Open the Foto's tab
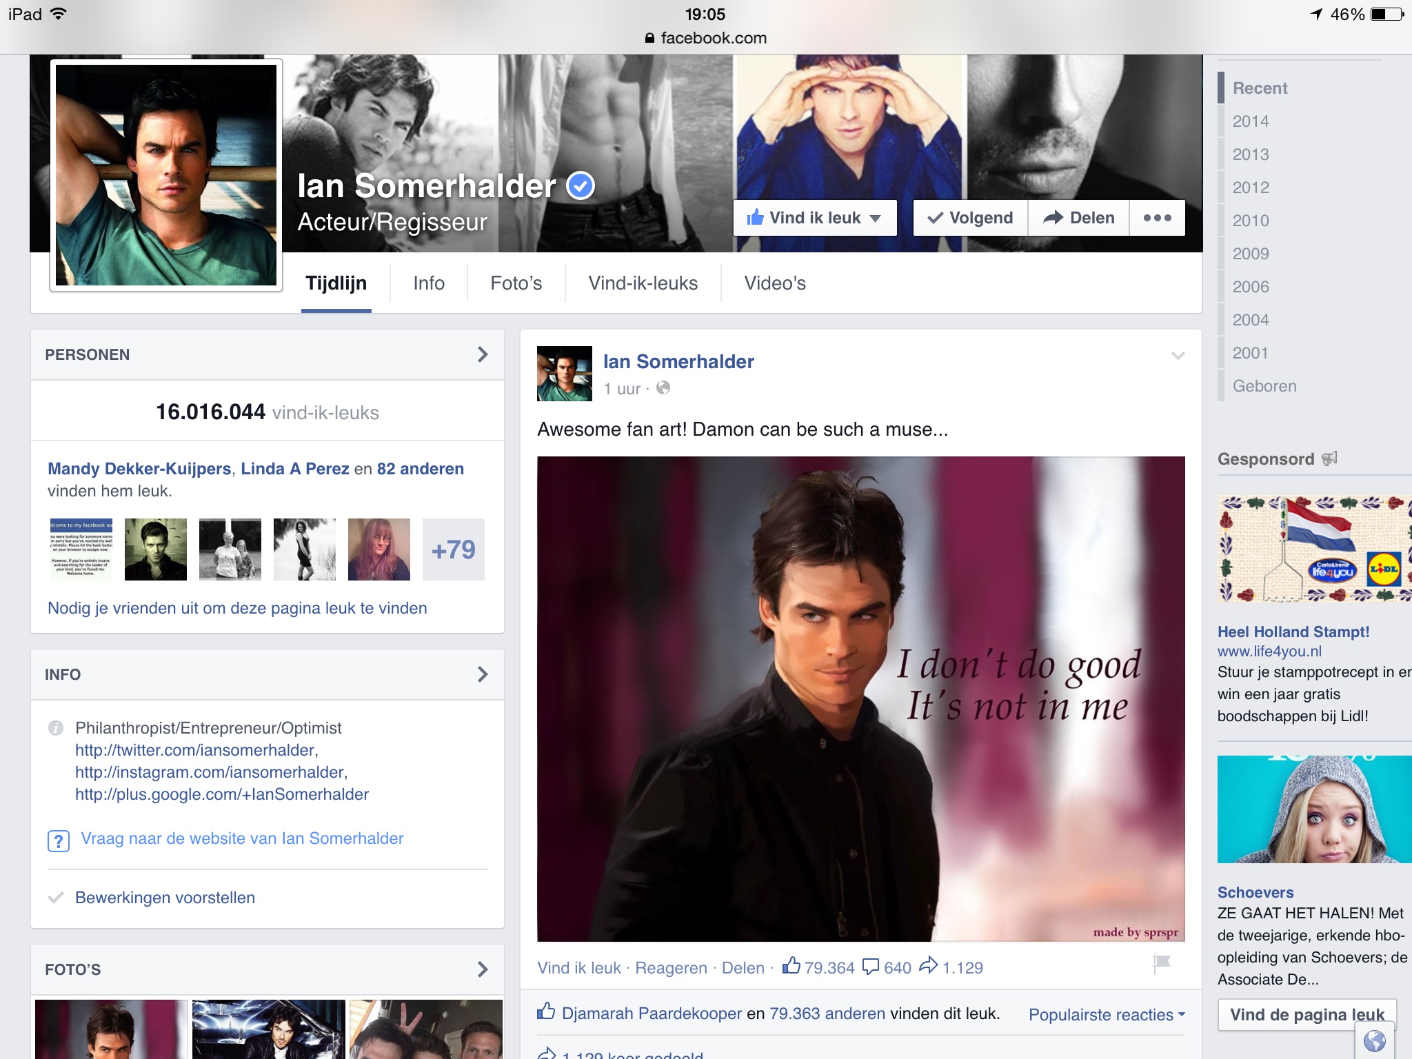 516,283
